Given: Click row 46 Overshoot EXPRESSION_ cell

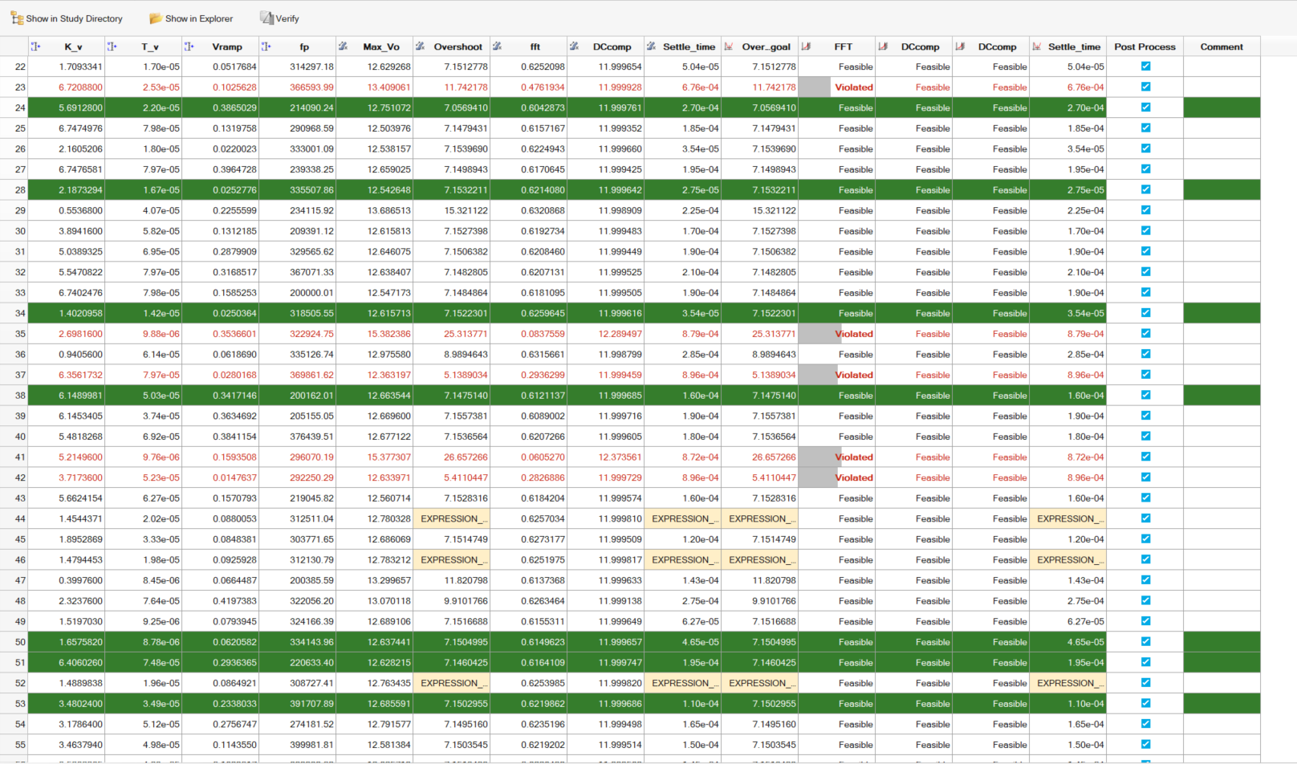Looking at the screenshot, I should point(452,560).
